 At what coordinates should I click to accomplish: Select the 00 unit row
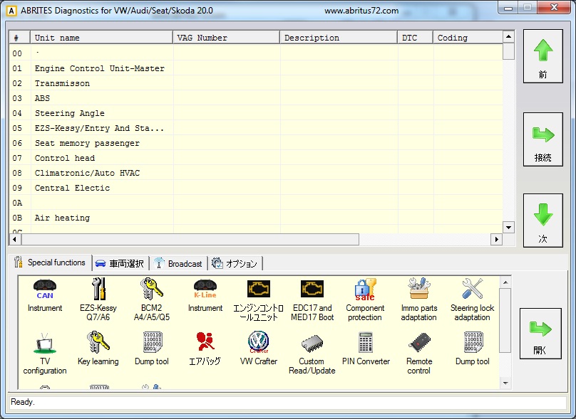[x=256, y=53]
